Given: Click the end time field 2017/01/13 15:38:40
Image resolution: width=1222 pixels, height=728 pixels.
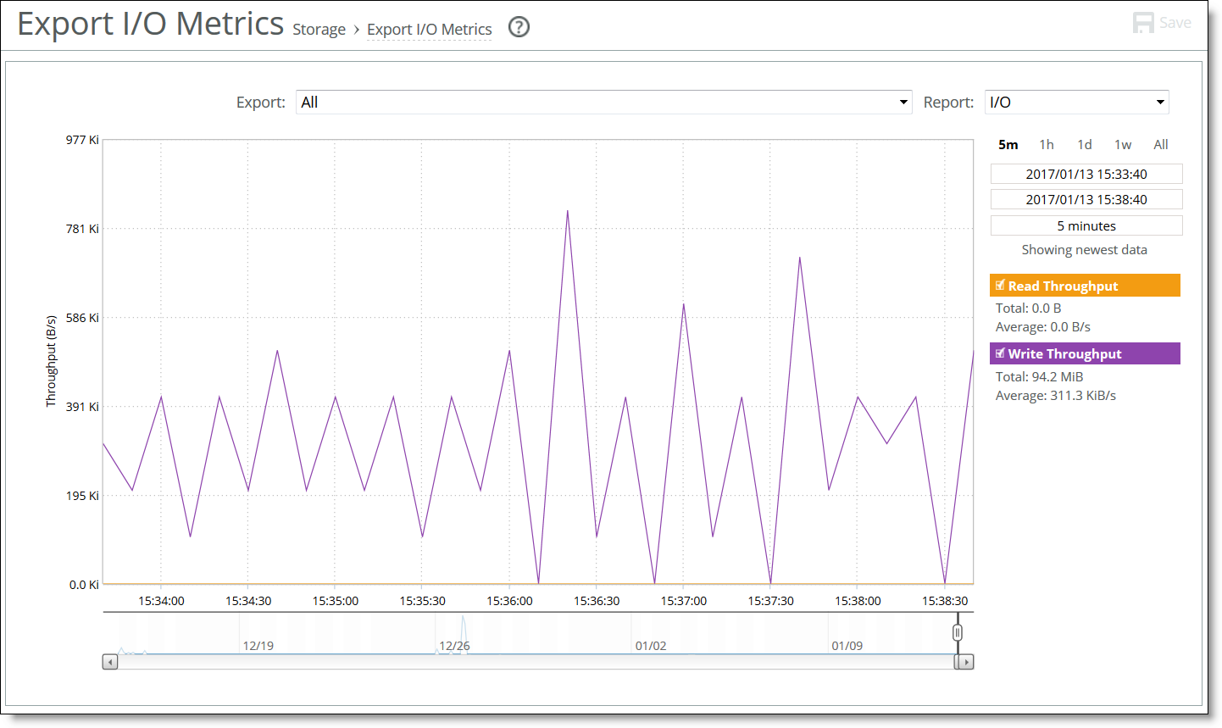Looking at the screenshot, I should coord(1086,199).
